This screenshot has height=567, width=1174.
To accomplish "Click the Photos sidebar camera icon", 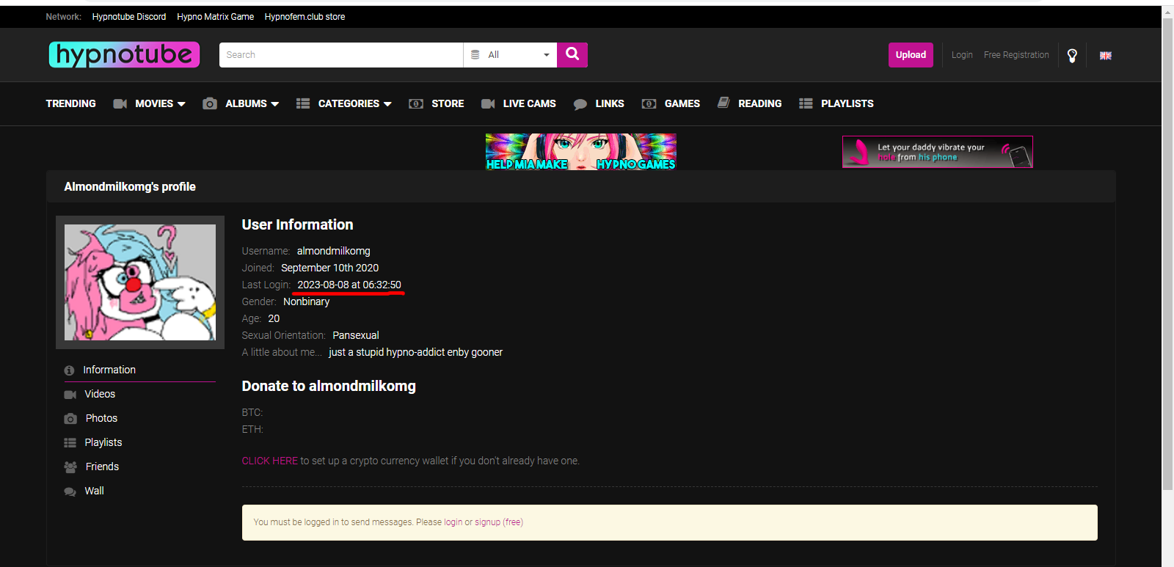I will click(70, 419).
